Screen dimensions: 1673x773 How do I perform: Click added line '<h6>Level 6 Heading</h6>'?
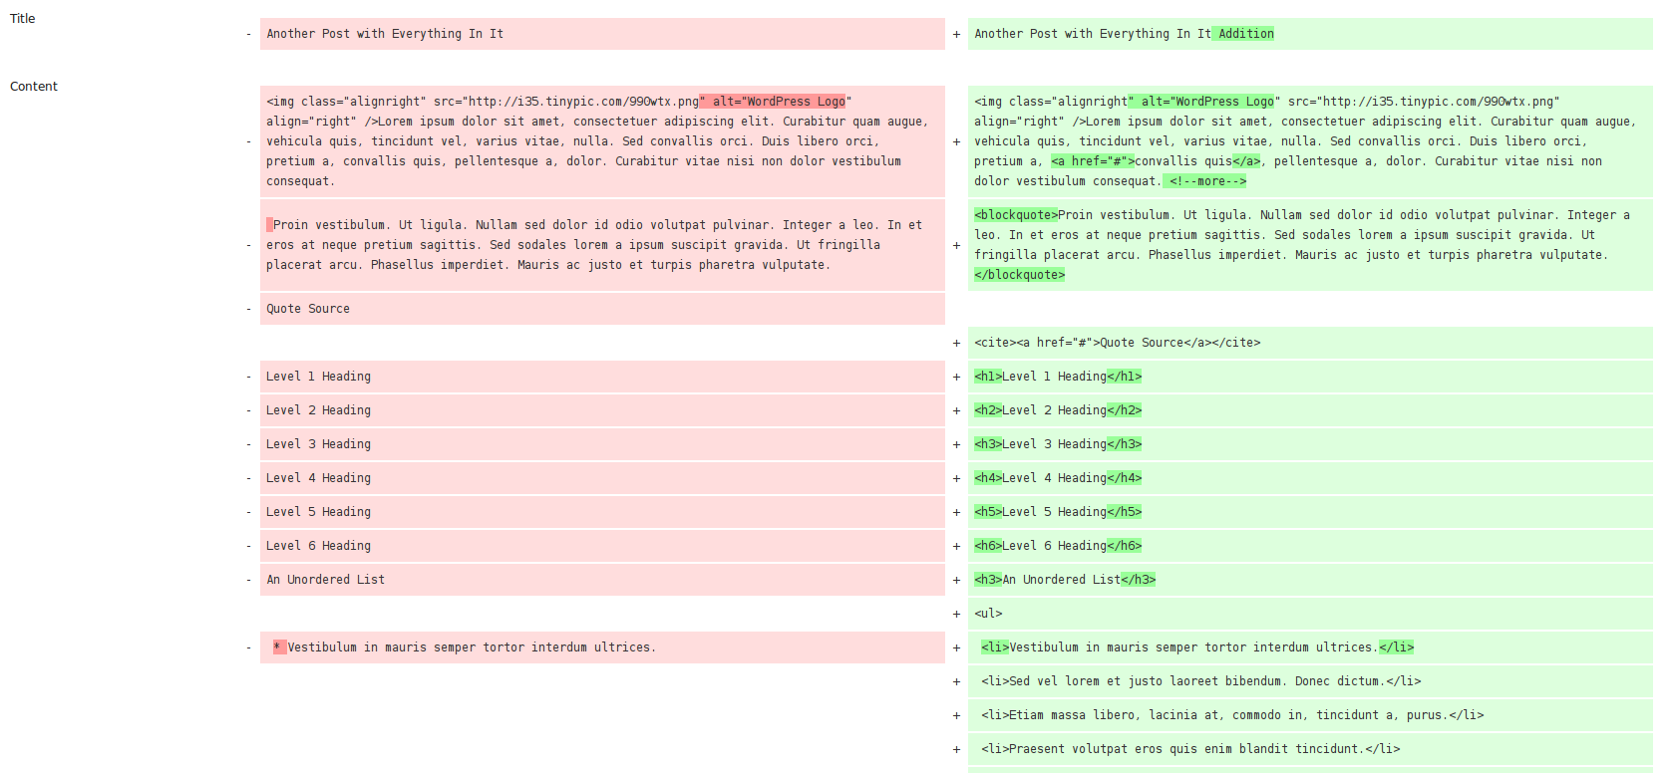pyautogui.click(x=1310, y=546)
